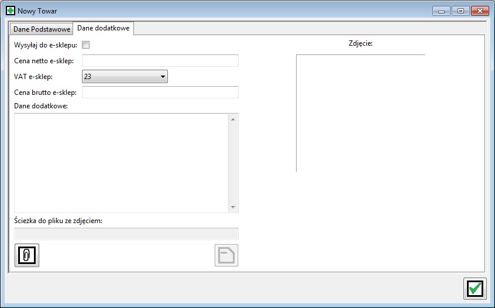Open the VAT e-sklep dropdown
Image resolution: width=495 pixels, height=308 pixels.
click(x=125, y=77)
